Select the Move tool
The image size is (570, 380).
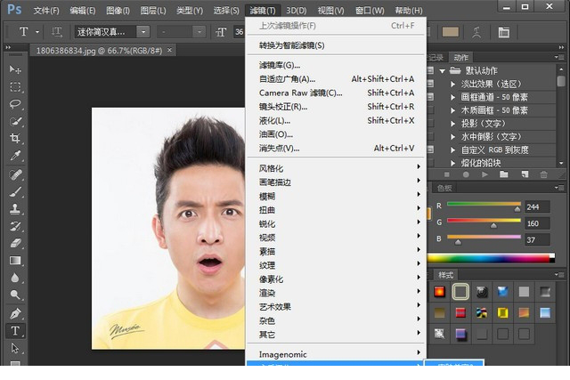click(15, 69)
